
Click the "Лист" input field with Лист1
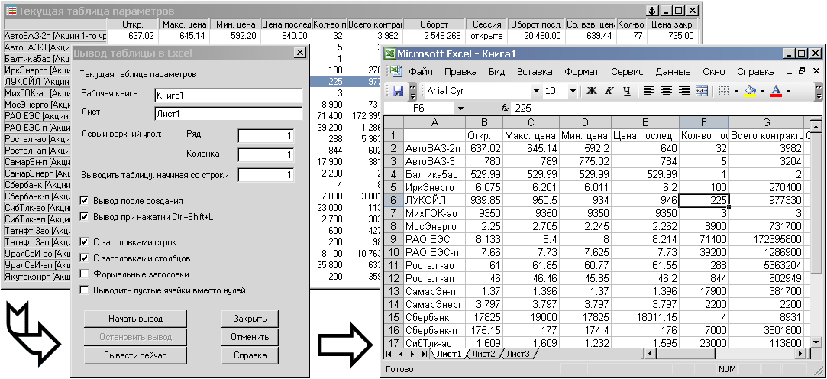click(x=228, y=114)
